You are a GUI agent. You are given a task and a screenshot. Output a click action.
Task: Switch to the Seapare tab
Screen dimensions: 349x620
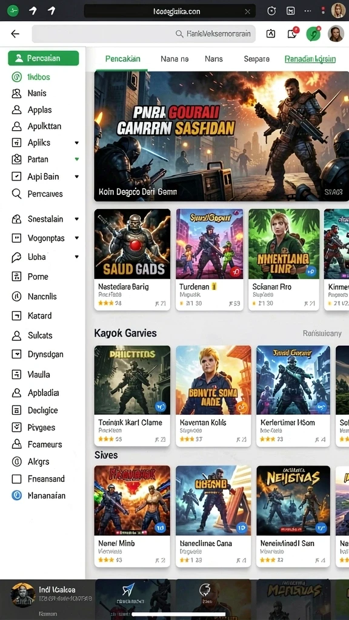(x=257, y=59)
